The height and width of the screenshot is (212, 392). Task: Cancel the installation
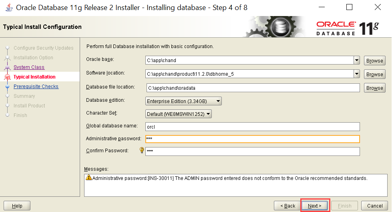coord(374,206)
